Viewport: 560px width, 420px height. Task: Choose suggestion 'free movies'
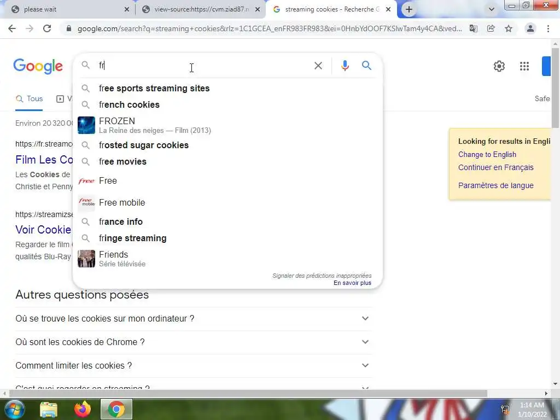(x=227, y=161)
